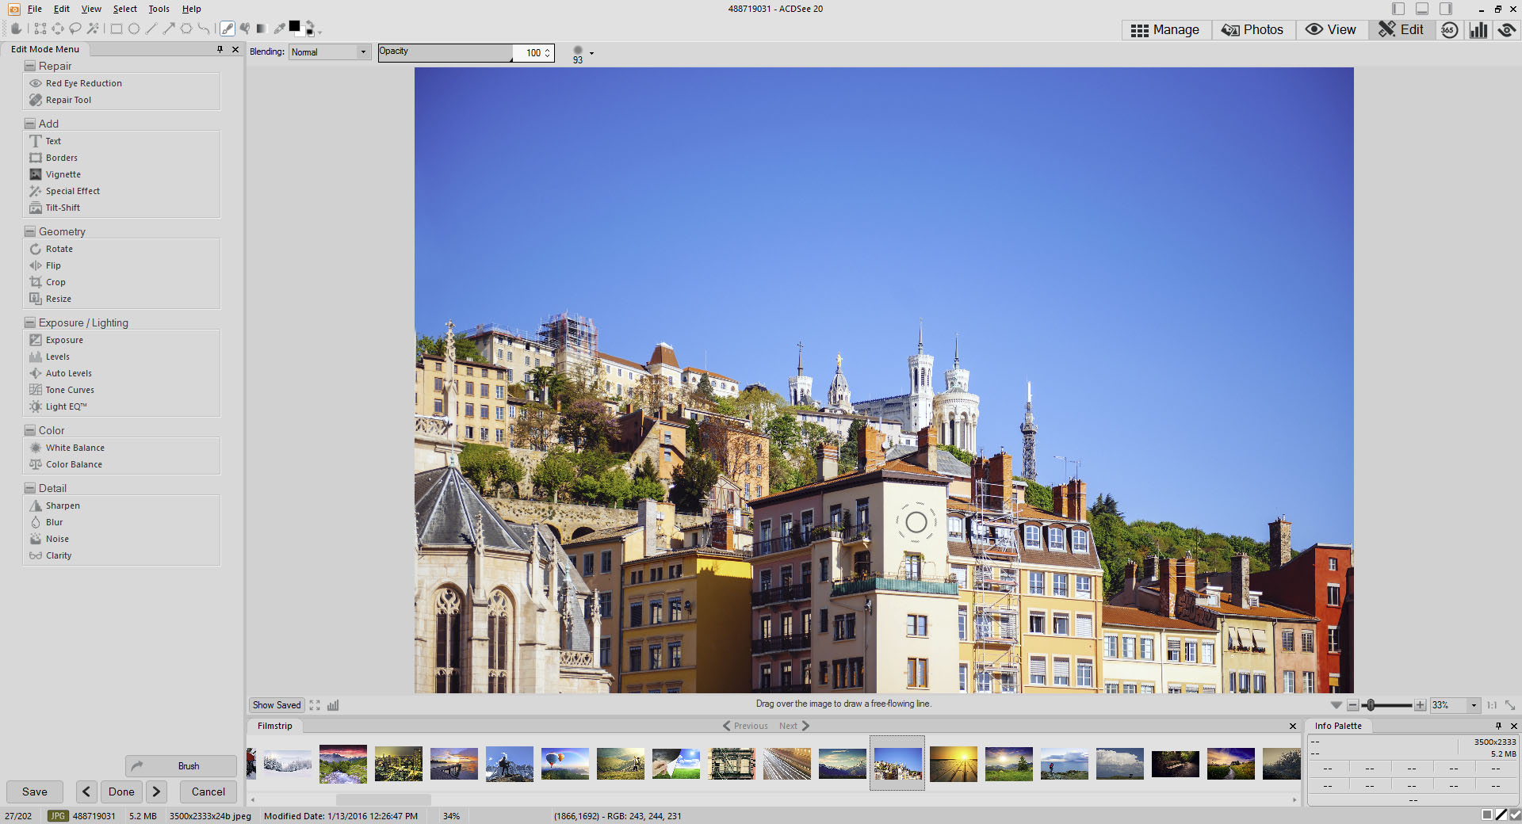Pin the Edit Mode Menu panel
Screen dimensions: 1522x824
tap(220, 49)
